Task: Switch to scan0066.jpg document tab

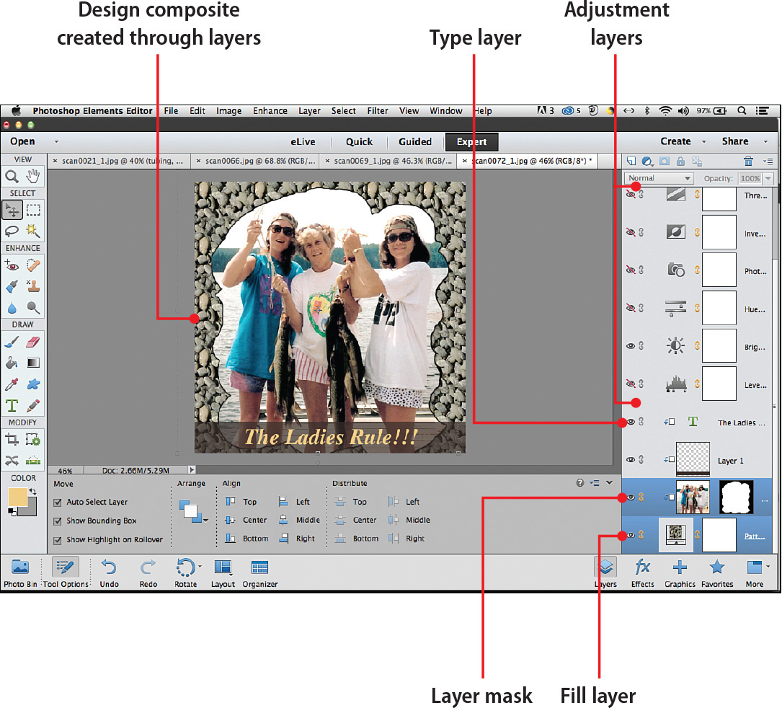Action: pyautogui.click(x=255, y=161)
